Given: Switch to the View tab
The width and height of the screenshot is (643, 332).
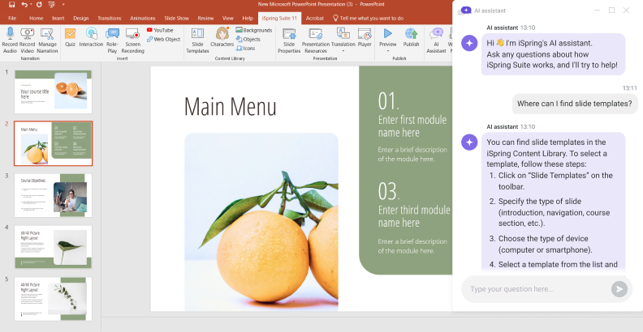Looking at the screenshot, I should [x=228, y=18].
